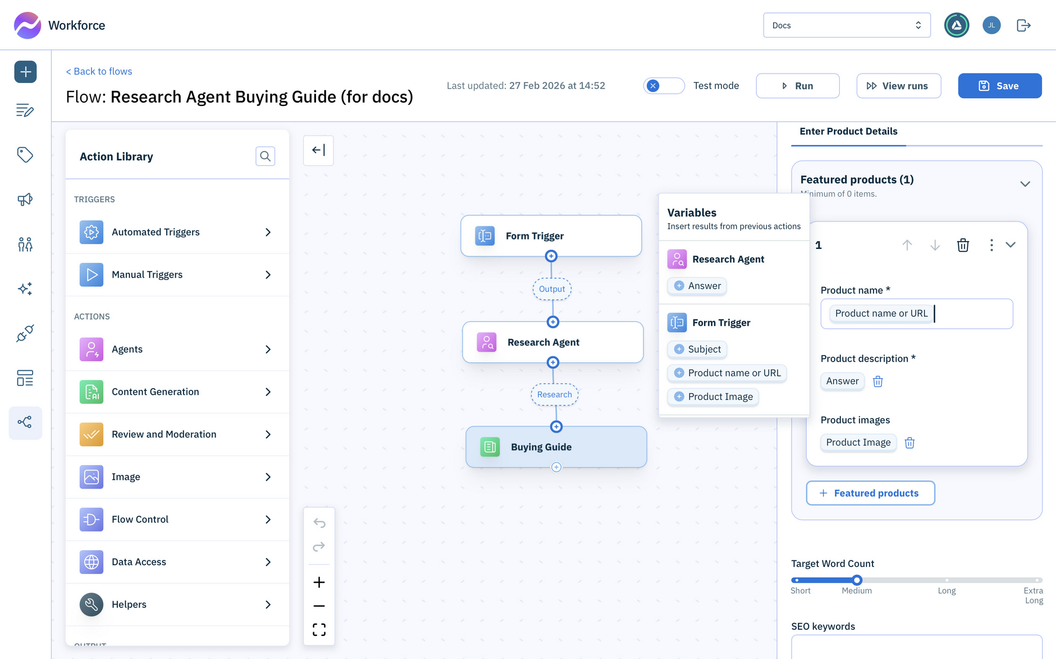Select the plug integrations icon in left sidebar

25,334
